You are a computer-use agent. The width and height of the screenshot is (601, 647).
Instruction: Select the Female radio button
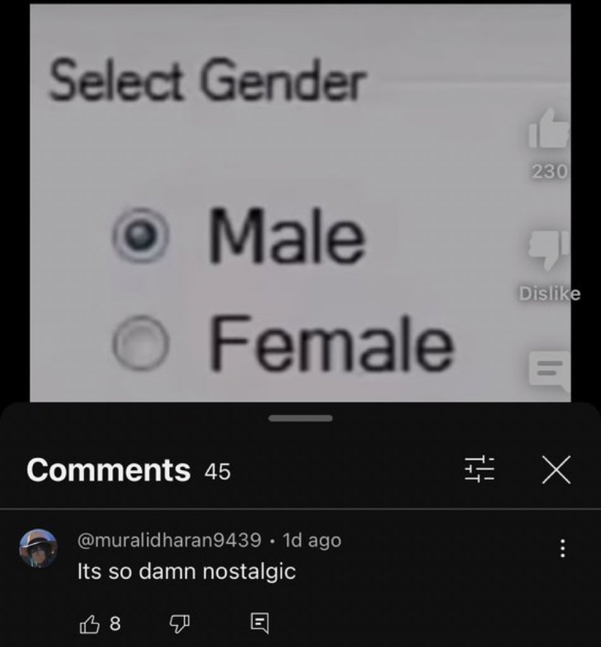(x=141, y=342)
